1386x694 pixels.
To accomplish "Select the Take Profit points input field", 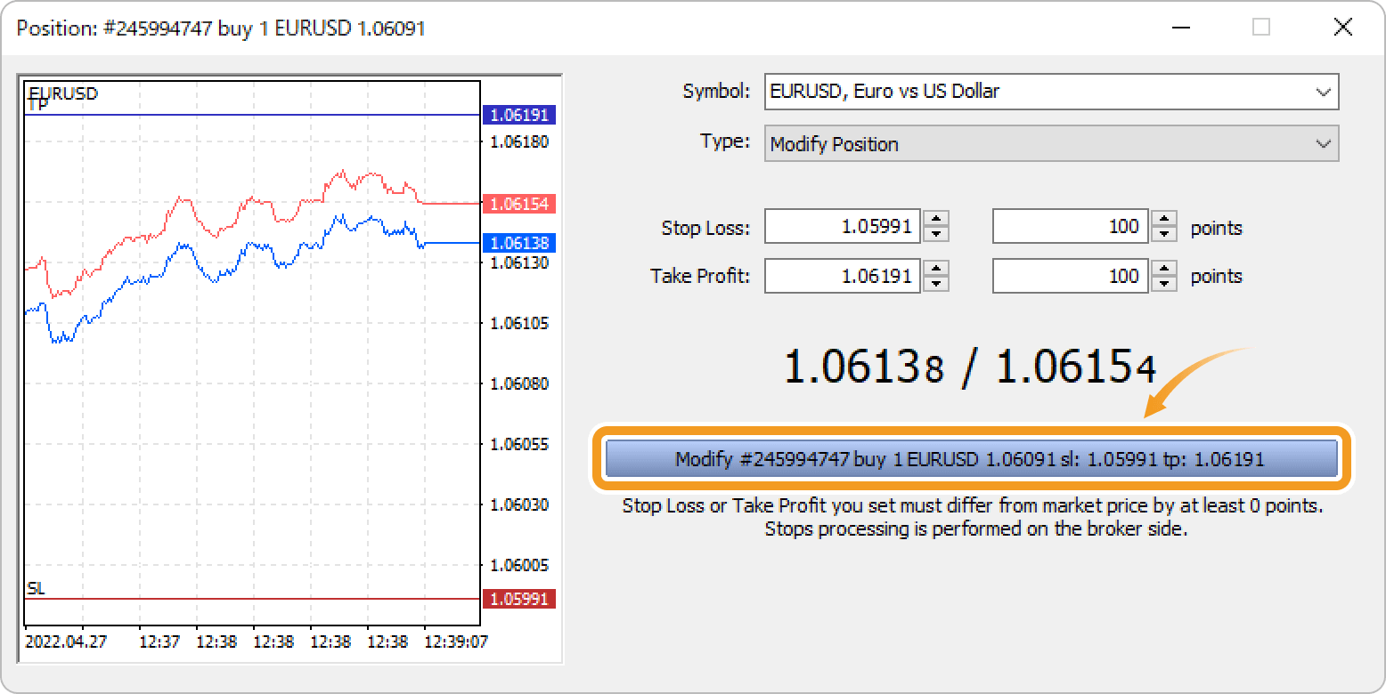I will tap(1071, 276).
